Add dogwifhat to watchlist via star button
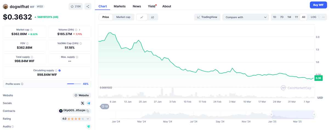The height and width of the screenshot is (130, 329). [76, 6]
